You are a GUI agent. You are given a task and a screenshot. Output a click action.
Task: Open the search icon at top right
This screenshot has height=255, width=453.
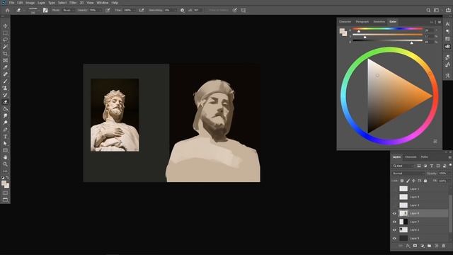pos(428,10)
